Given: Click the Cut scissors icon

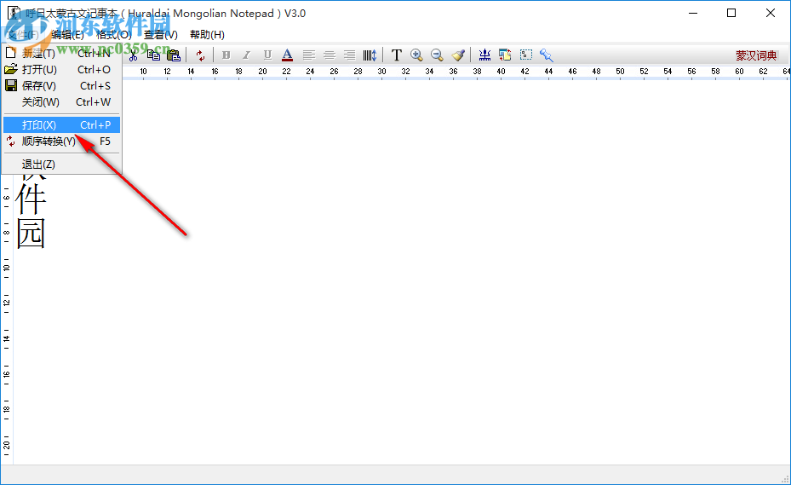Looking at the screenshot, I should point(133,55).
